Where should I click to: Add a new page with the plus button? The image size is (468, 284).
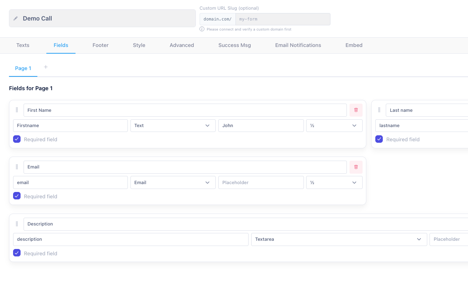click(46, 67)
